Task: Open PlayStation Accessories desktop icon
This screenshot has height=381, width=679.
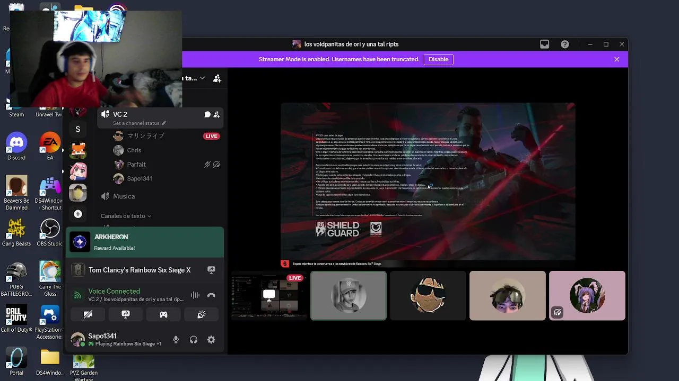Action: 50,323
